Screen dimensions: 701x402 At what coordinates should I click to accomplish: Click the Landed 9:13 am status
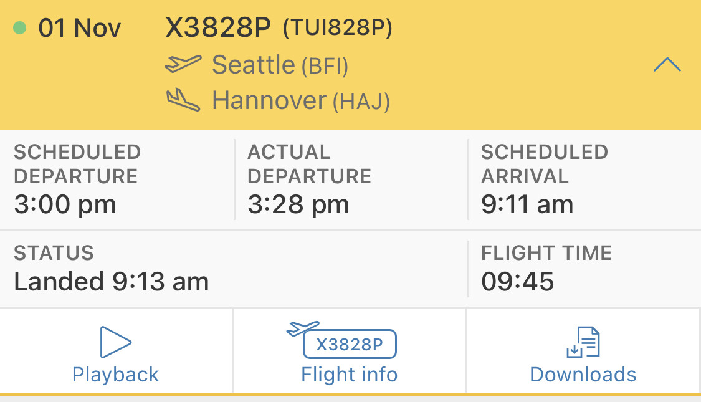pos(111,282)
